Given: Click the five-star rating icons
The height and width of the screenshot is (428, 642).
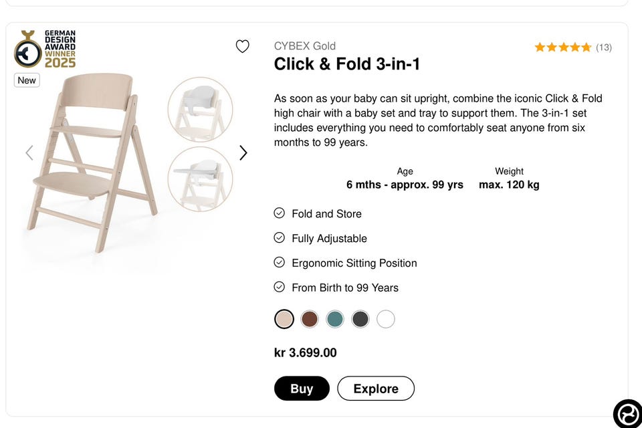Looking at the screenshot, I should click(562, 47).
